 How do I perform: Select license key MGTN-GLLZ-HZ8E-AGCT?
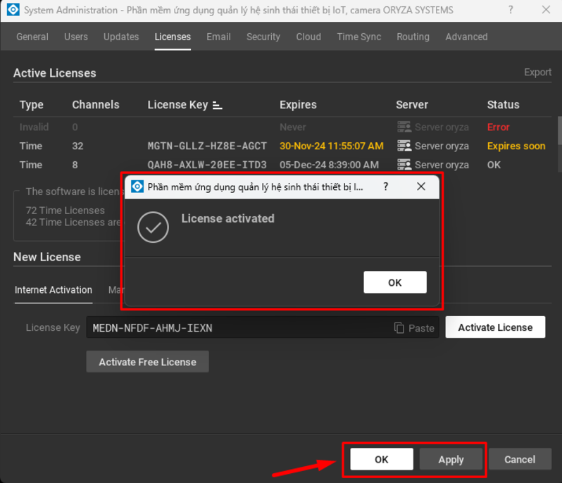(207, 146)
